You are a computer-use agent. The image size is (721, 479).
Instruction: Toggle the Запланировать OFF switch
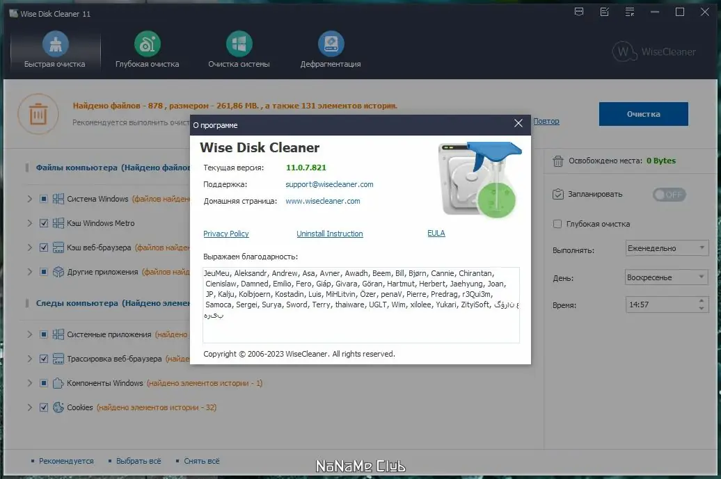669,195
